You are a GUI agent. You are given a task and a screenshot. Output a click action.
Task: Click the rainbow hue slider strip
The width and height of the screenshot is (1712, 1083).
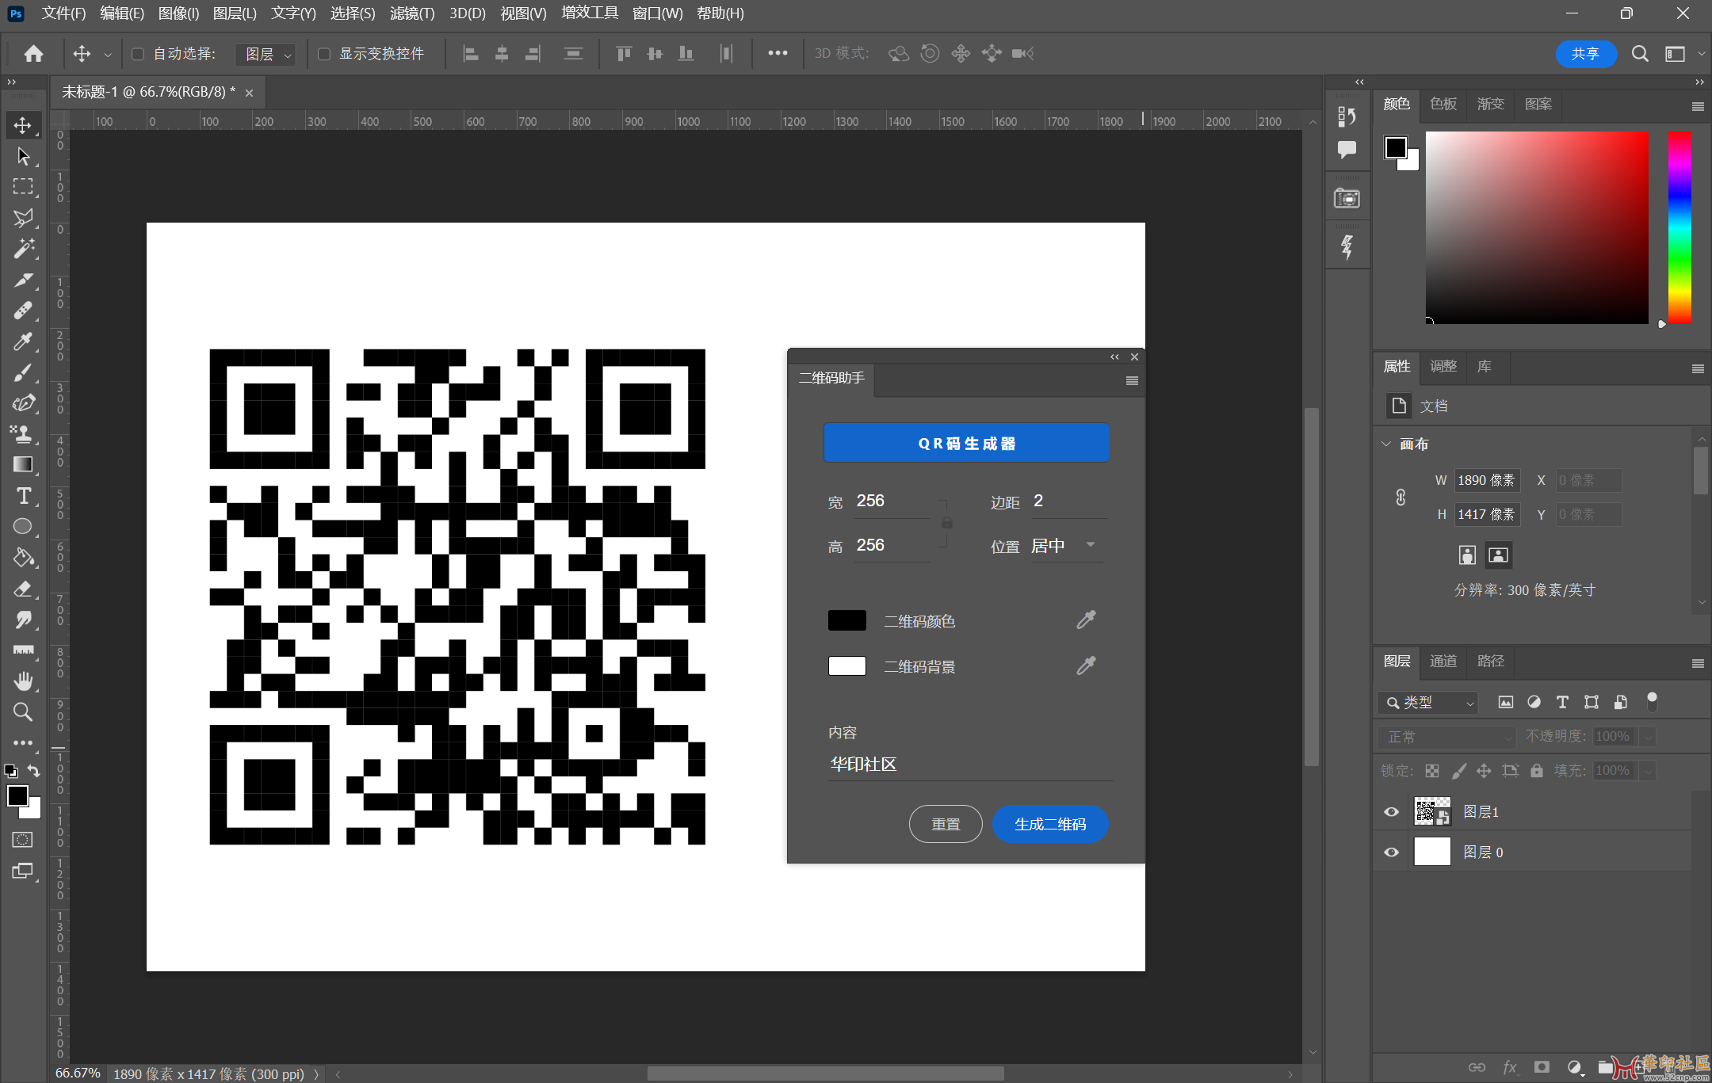[1679, 228]
